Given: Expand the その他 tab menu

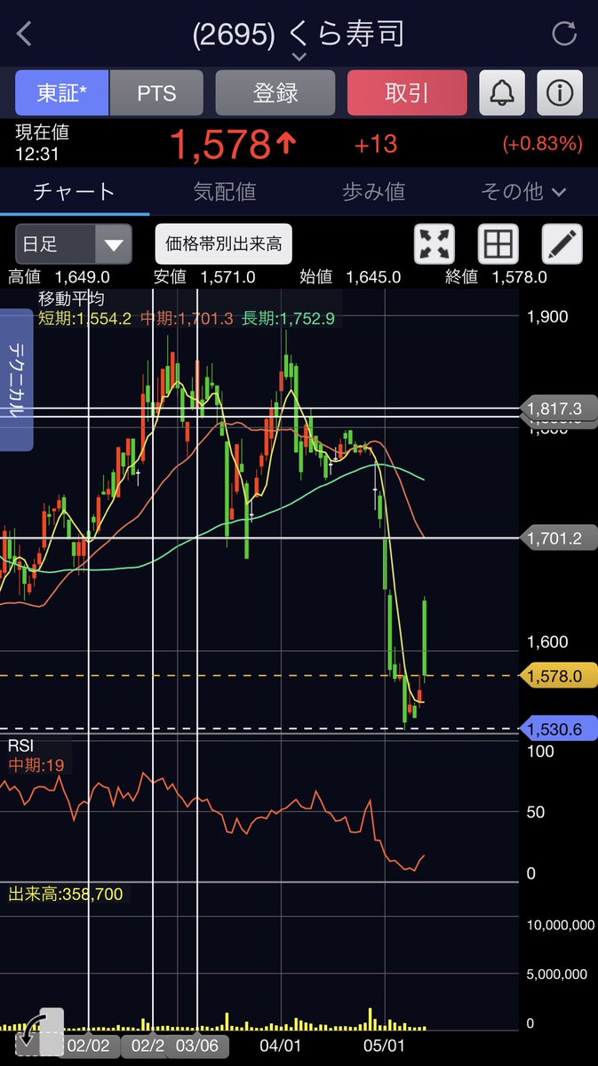Looking at the screenshot, I should (523, 191).
